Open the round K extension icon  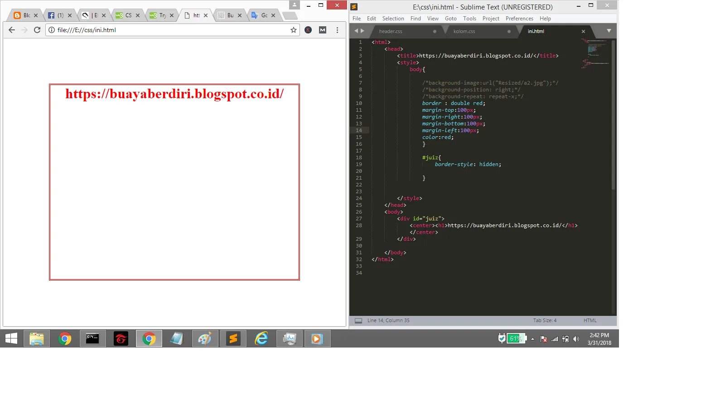(x=308, y=30)
